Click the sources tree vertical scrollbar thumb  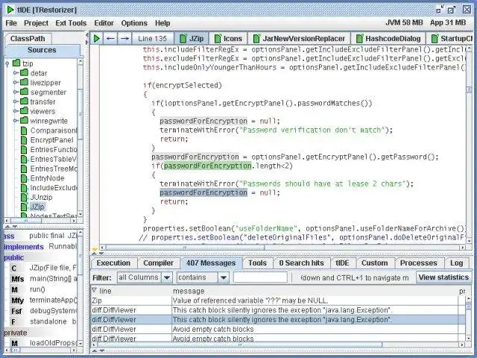pyautogui.click(x=80, y=114)
